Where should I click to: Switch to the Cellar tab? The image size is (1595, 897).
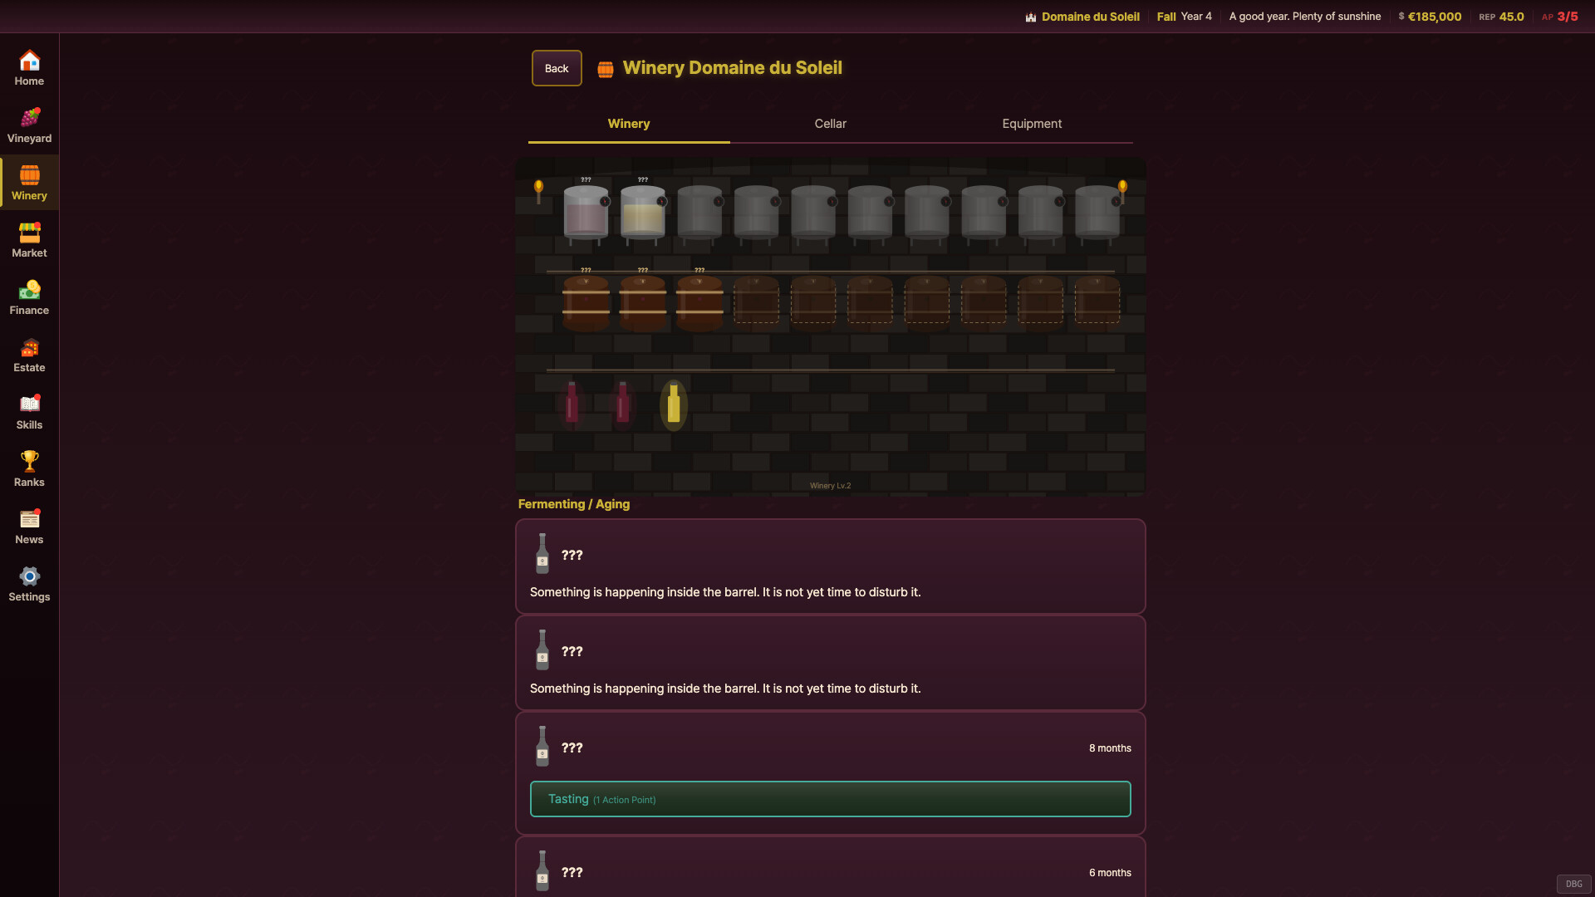pos(830,123)
